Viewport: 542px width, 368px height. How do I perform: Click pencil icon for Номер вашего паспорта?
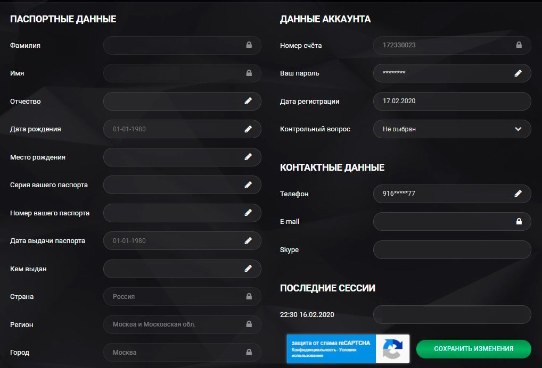click(248, 213)
